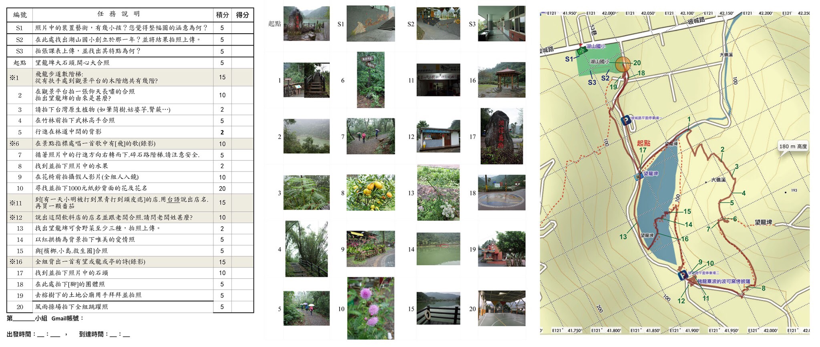Click the blue S3 label on map

(x=592, y=82)
